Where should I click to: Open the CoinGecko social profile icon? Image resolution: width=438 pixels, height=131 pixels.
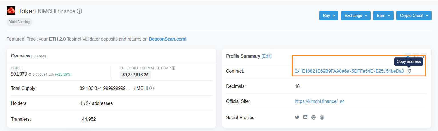point(322,117)
